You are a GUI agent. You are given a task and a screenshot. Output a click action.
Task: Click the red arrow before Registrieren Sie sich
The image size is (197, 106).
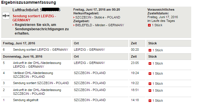tap(13, 25)
